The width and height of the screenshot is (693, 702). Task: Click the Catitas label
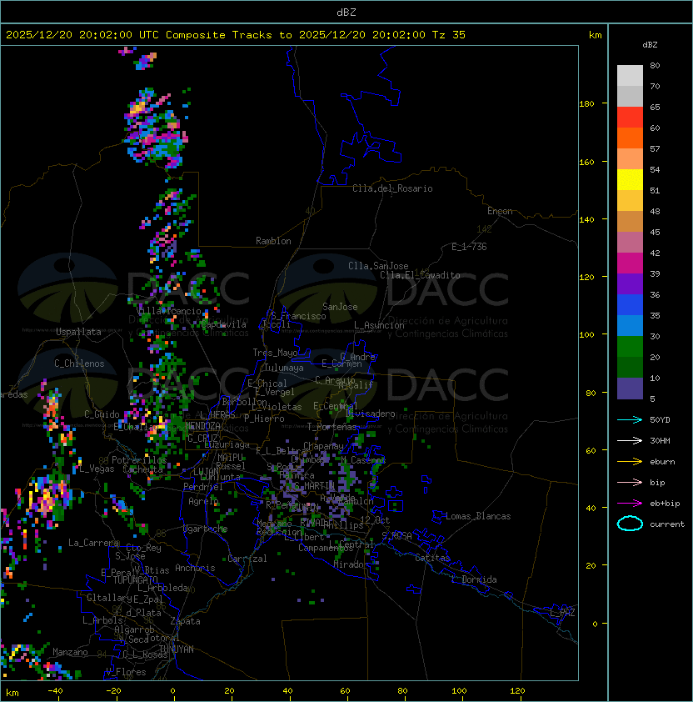click(432, 558)
